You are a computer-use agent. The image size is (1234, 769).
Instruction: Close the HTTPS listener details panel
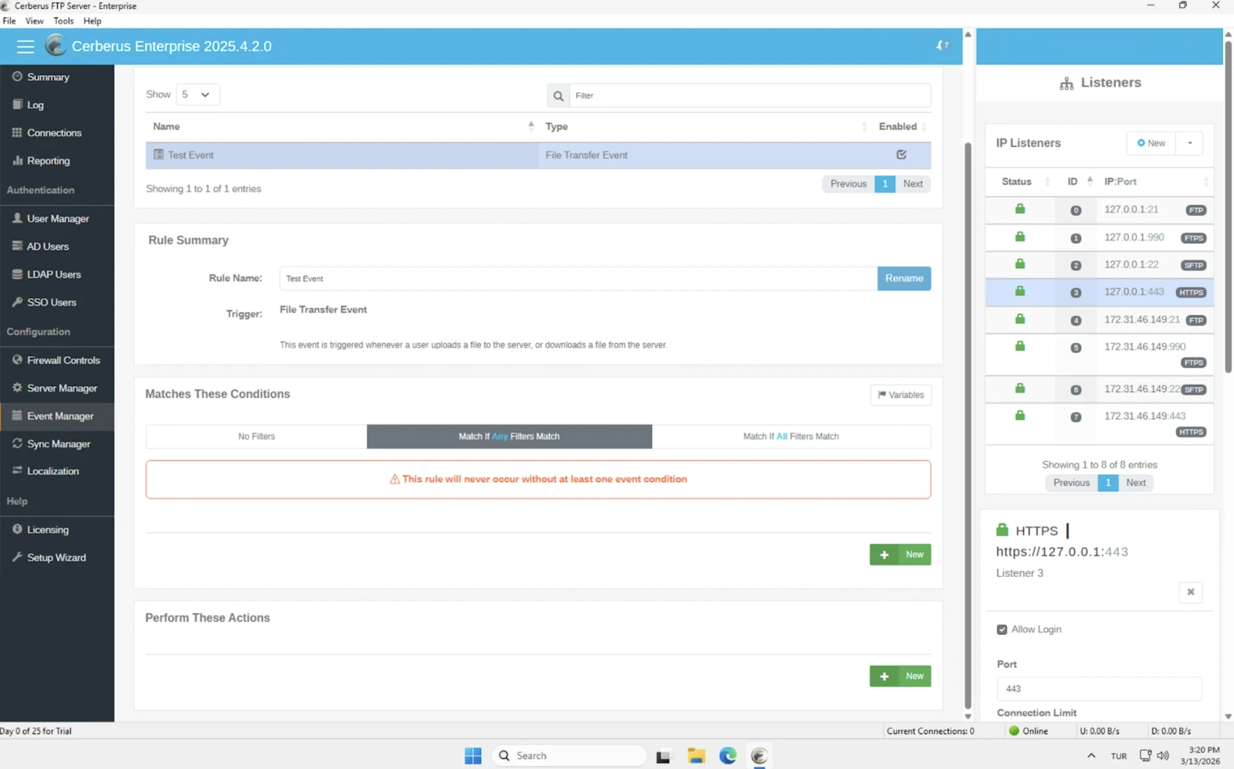click(1191, 592)
